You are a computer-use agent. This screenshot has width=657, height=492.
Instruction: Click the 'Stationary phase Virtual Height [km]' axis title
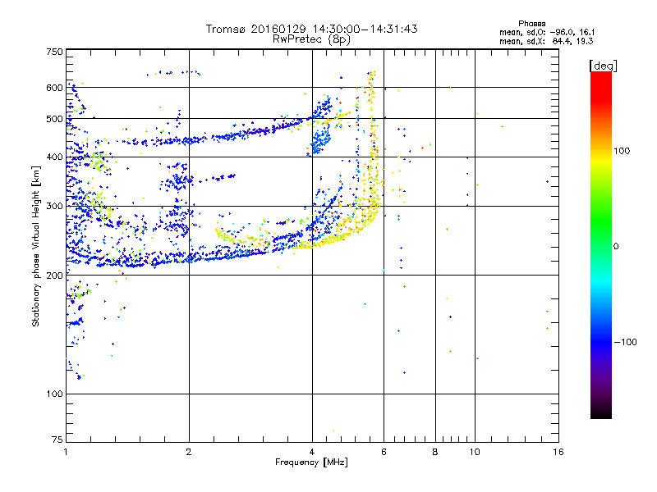click(35, 246)
